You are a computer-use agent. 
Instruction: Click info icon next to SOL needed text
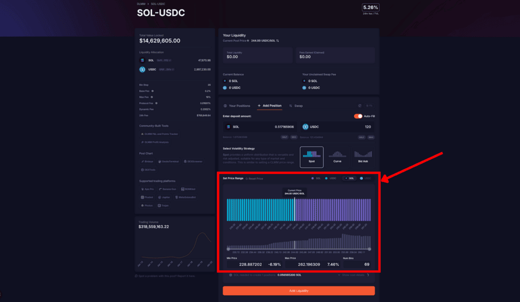point(231,275)
